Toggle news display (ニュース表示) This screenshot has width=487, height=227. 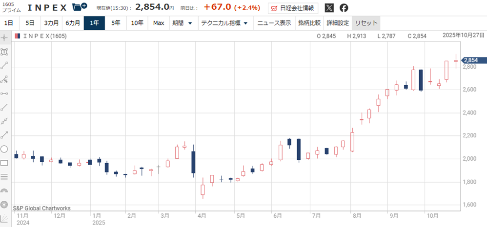tap(274, 23)
